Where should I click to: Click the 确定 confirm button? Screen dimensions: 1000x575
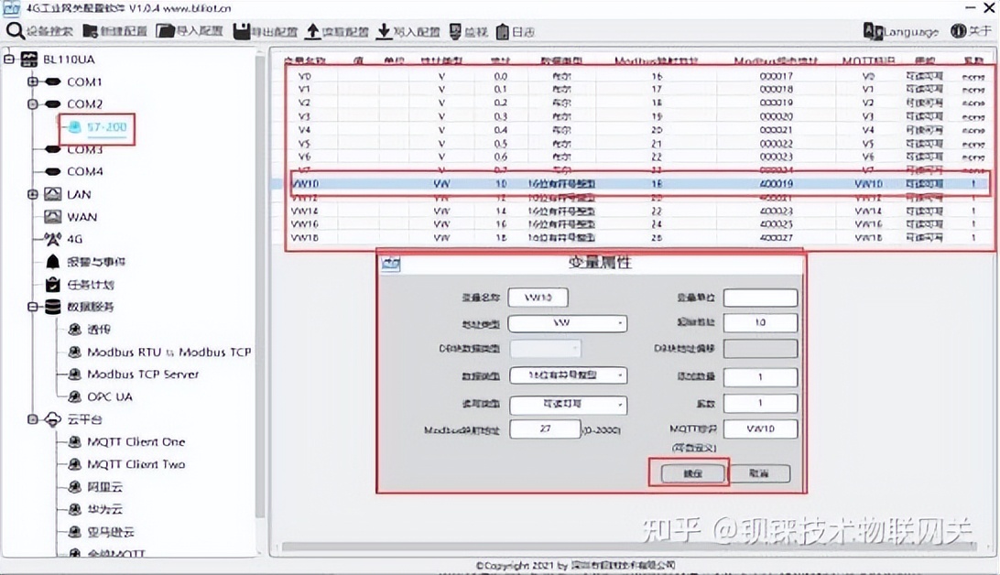tap(692, 472)
